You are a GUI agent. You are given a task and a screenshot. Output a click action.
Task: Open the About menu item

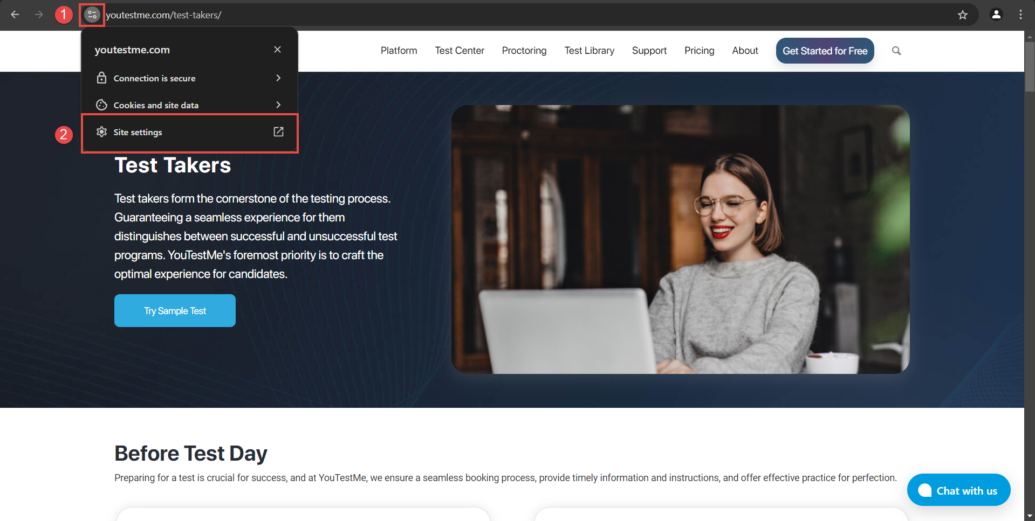[x=745, y=51]
